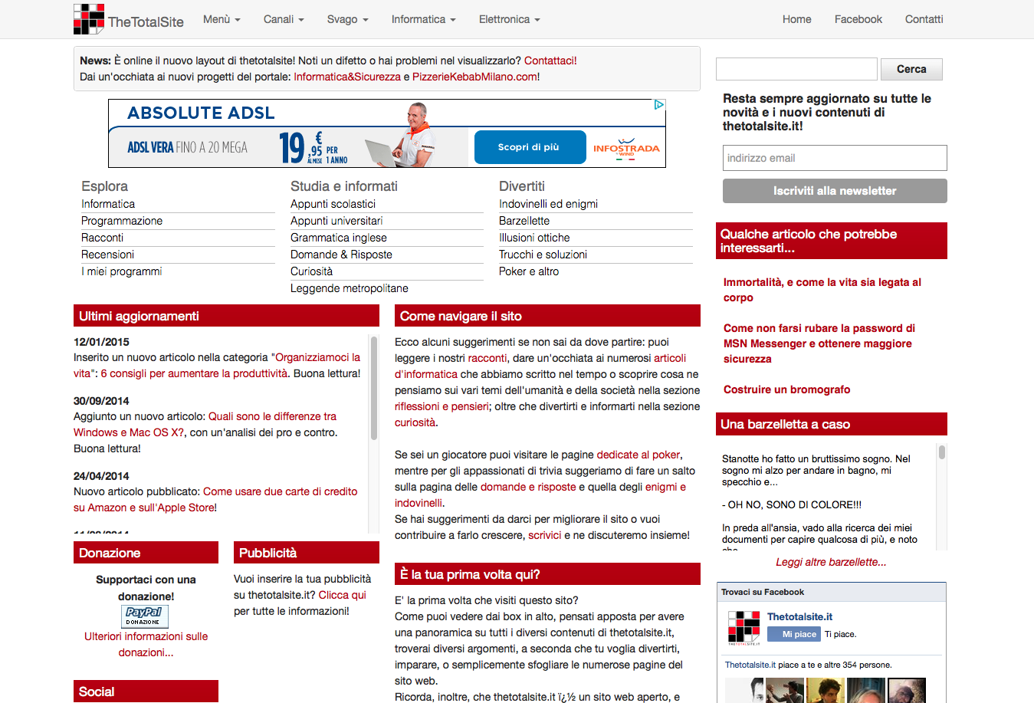1034x703 pixels.
Task: Expand the Canali dropdown menu
Action: 284,19
